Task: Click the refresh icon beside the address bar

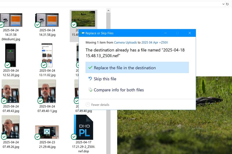Action: [x=227, y=4]
